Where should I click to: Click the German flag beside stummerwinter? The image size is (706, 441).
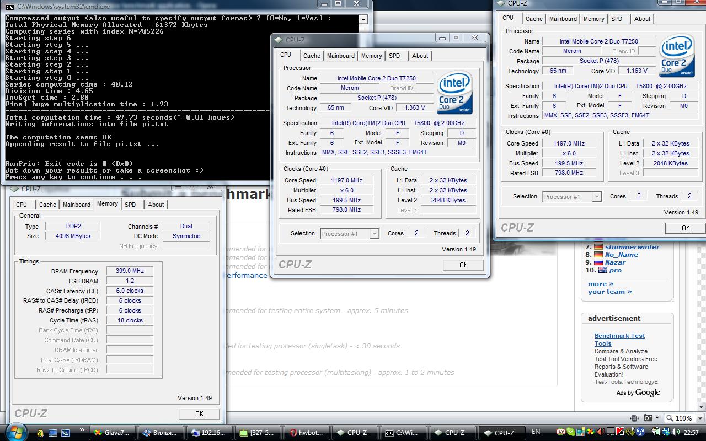pyautogui.click(x=598, y=247)
